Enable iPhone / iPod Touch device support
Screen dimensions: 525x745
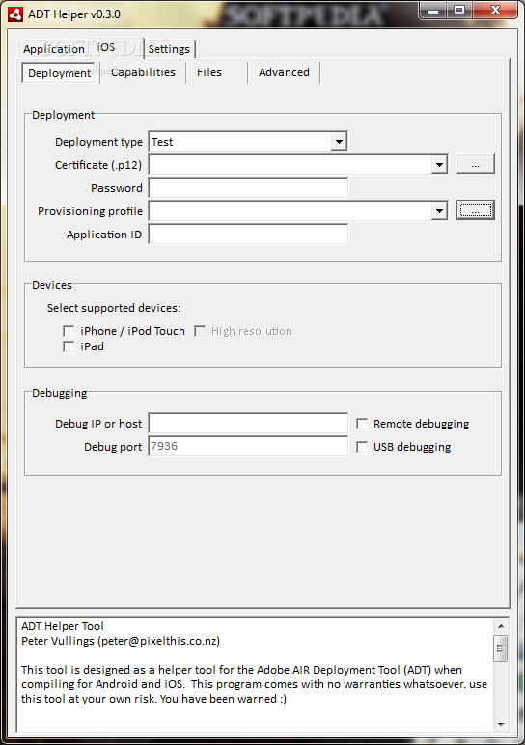tap(69, 331)
